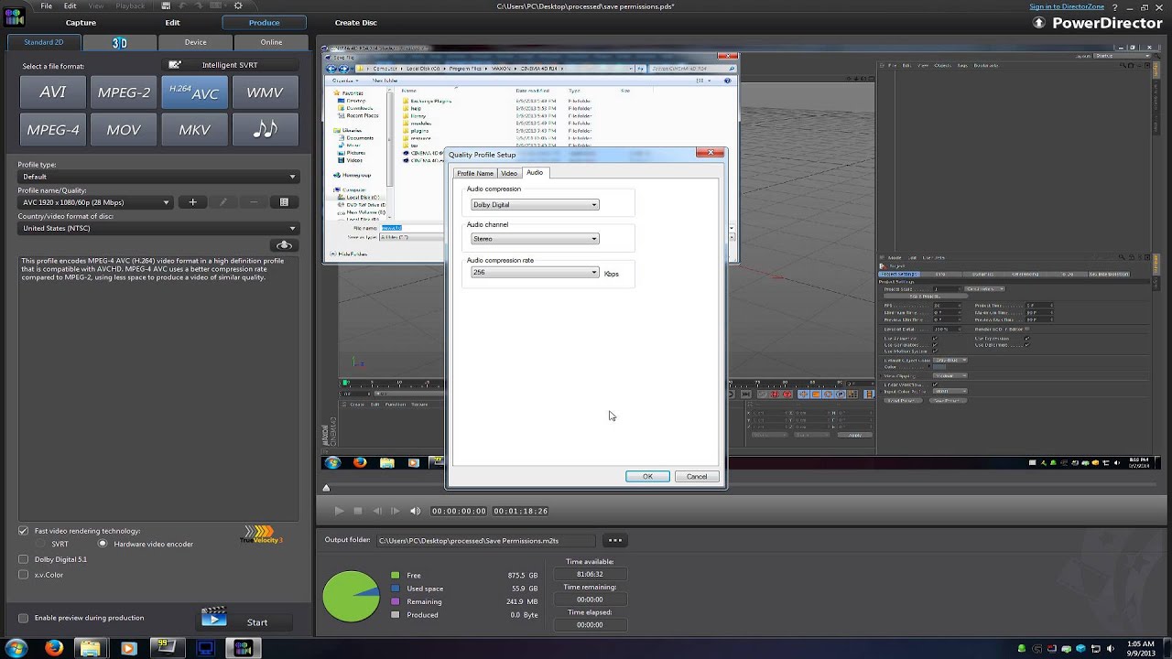Screen dimensions: 1172x659
Task: Select the audio file format music notes
Action: click(x=265, y=130)
